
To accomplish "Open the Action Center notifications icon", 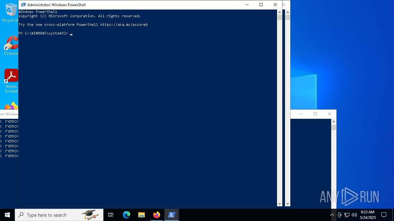I will [384, 215].
